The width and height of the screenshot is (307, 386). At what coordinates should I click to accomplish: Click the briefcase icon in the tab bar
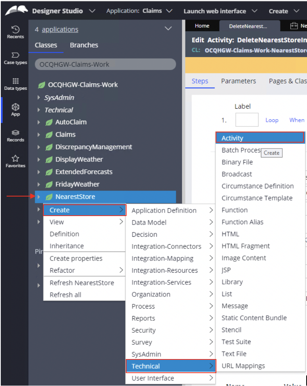[294, 26]
